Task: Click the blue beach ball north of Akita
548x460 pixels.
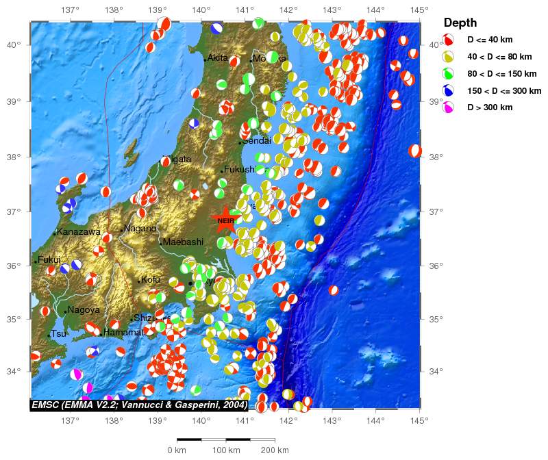Action: tap(216, 28)
